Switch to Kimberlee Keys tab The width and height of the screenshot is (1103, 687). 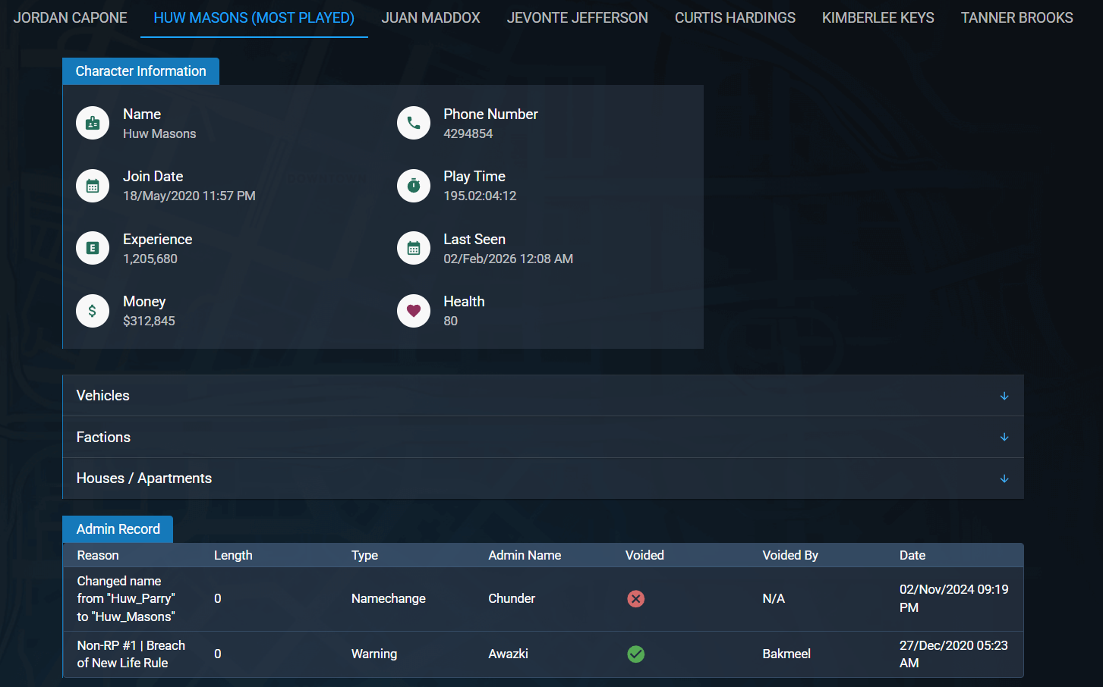[878, 17]
